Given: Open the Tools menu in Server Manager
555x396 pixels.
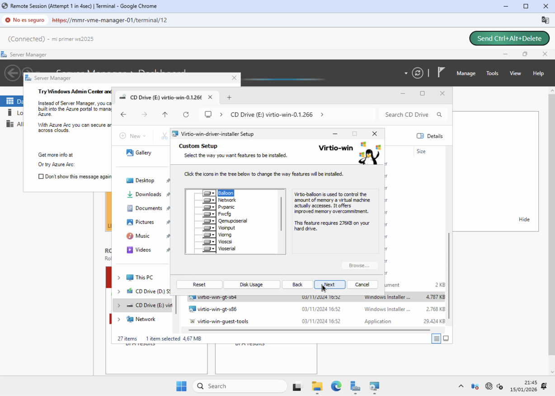Looking at the screenshot, I should tap(492, 73).
